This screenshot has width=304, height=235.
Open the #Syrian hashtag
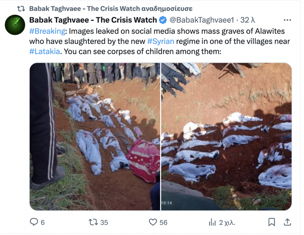[161, 41]
